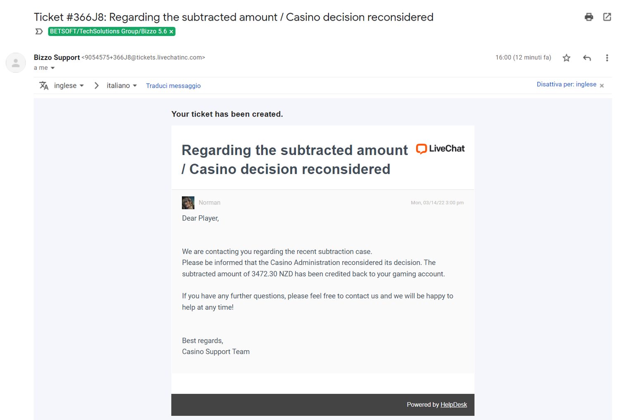620x420 pixels.
Task: Dismiss the translation bar with X
Action: (602, 86)
